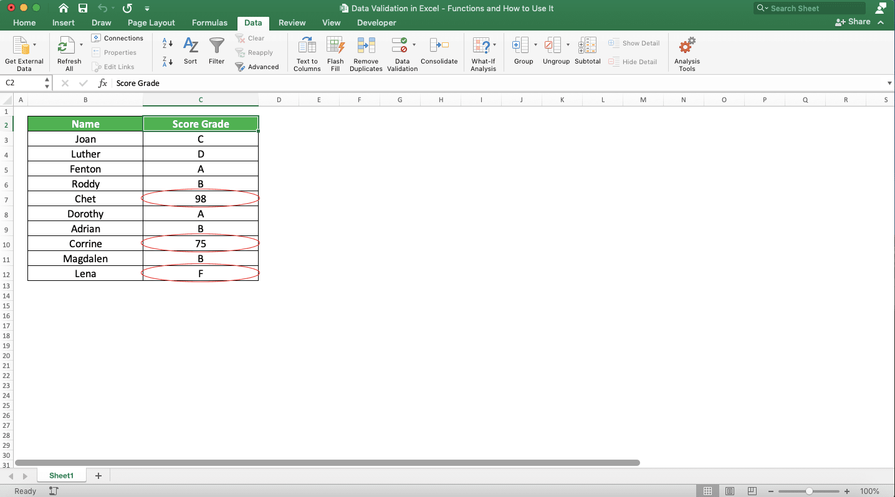Click the Group icon
The height and width of the screenshot is (497, 895).
tap(520, 45)
